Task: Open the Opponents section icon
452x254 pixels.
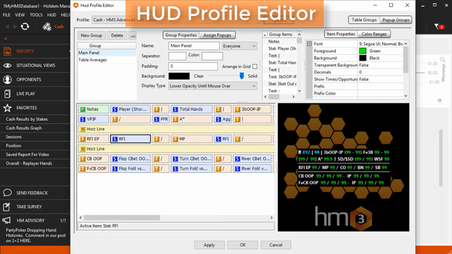Action: tap(7, 80)
